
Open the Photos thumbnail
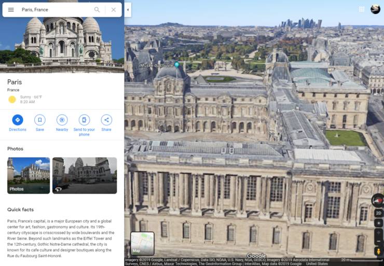pos(29,175)
